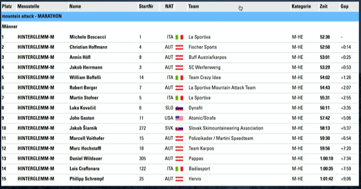The image size is (361, 189).
Task: Select the mountain attack - MARATHON group row
Action: [180, 16]
